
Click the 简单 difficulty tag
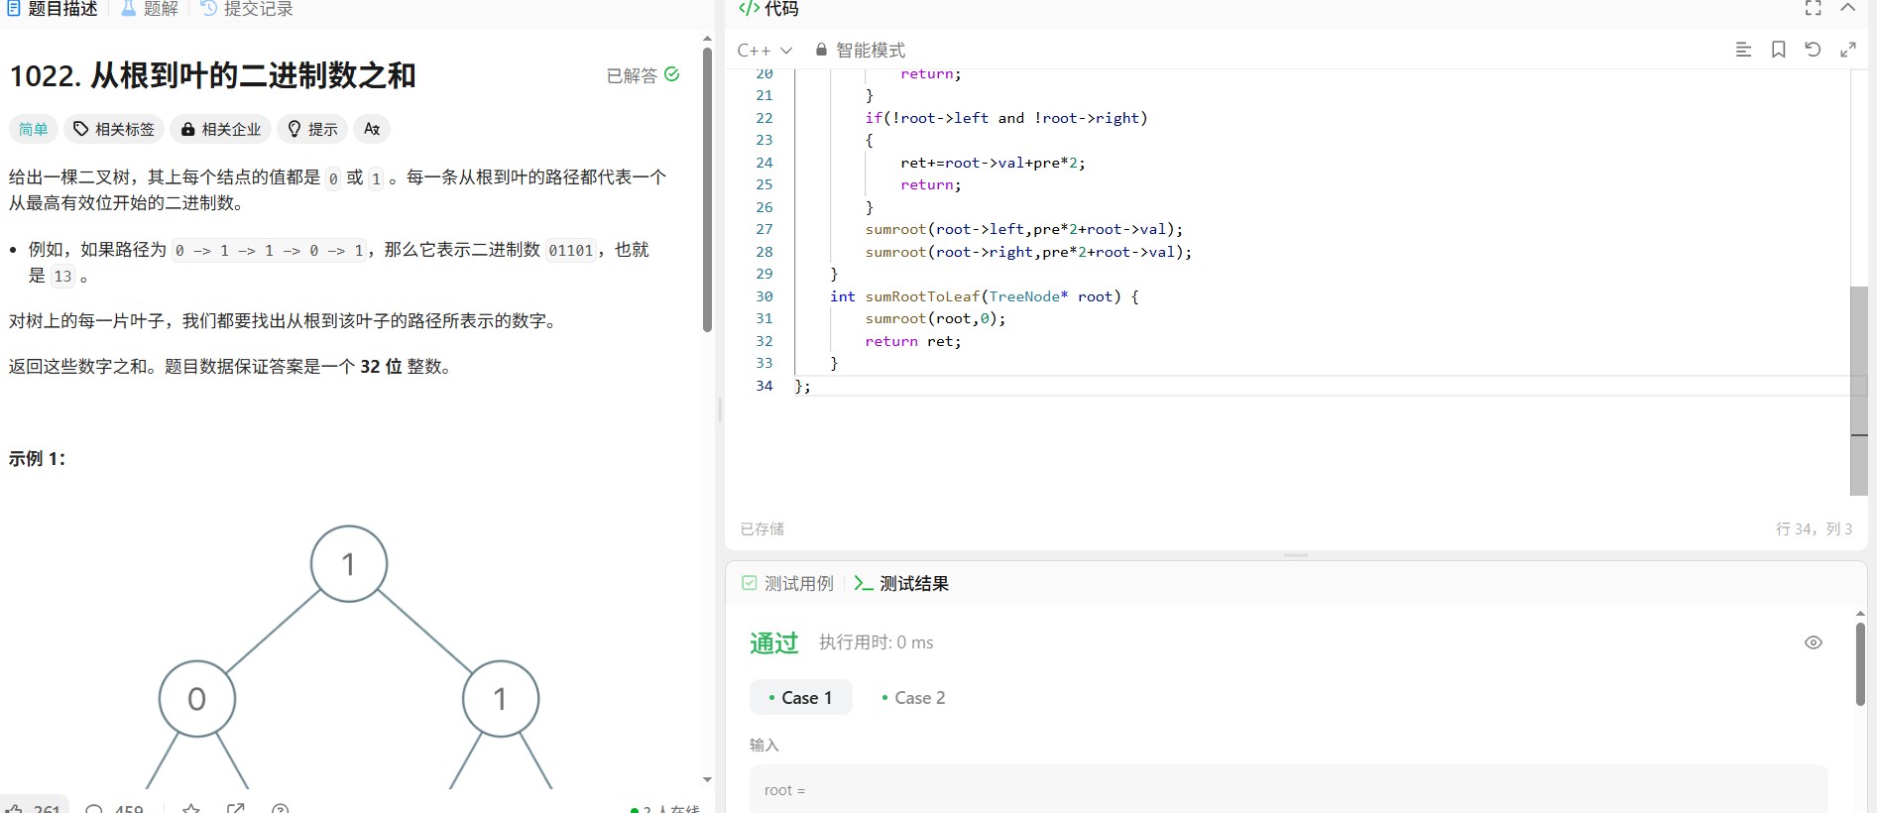pyautogui.click(x=34, y=129)
